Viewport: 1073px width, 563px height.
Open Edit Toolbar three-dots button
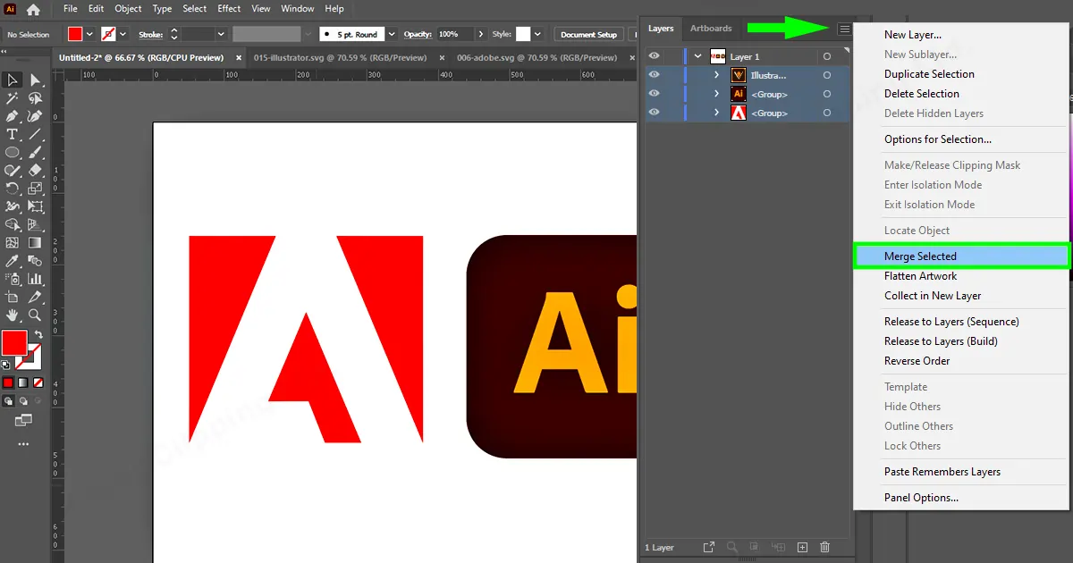pyautogui.click(x=23, y=444)
